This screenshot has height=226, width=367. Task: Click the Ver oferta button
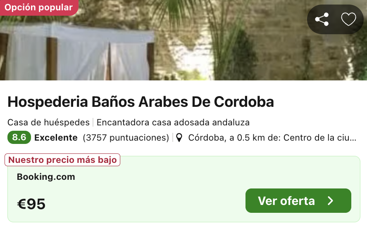(x=298, y=200)
